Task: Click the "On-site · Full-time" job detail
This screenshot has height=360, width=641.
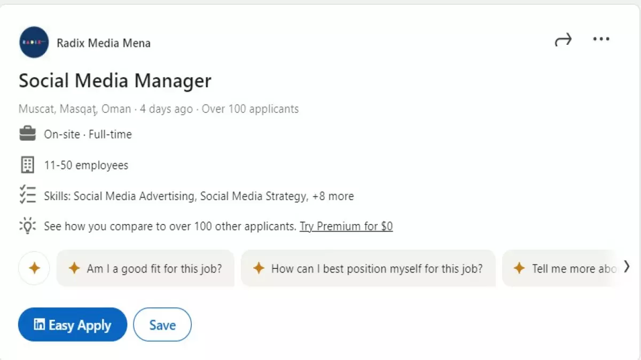Action: coord(88,134)
